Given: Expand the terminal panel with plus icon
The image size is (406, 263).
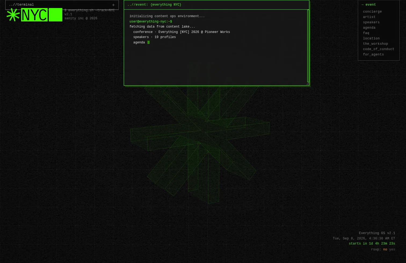Looking at the screenshot, I should point(113,5).
